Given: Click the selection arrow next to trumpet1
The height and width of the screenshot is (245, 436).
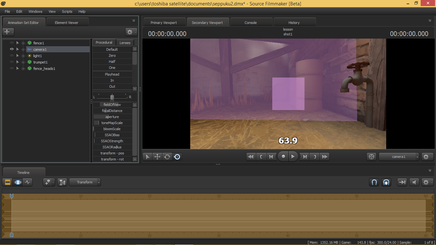Looking at the screenshot, I should [18, 62].
